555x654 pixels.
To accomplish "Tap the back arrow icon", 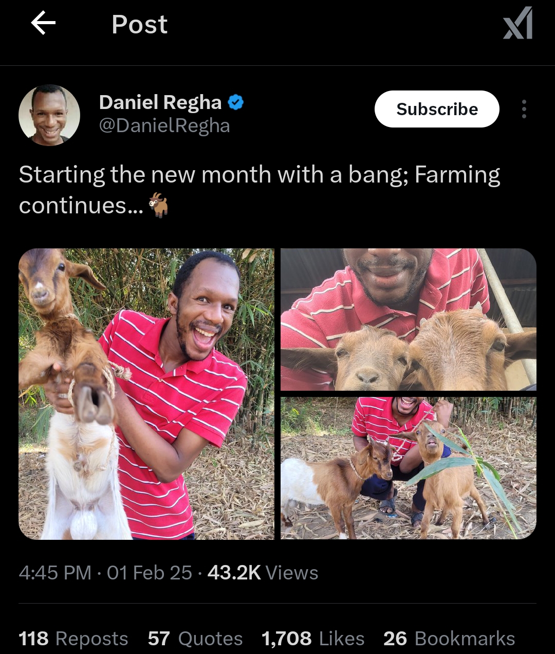I will 43,24.
